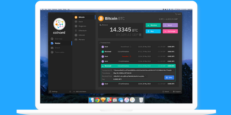Open the About link
This screenshot has height=115, width=231.
pos(165,92)
